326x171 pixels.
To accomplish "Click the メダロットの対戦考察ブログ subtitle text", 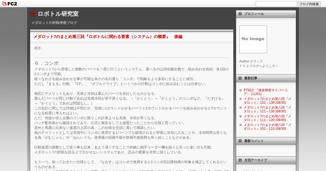I will [54, 23].
